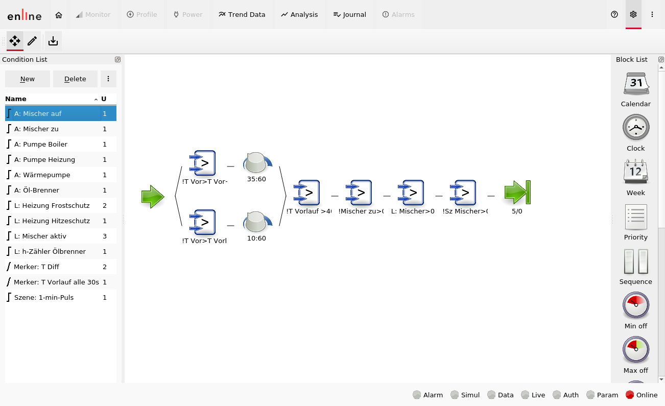Switch to the Trend Data tab
The height and width of the screenshot is (406, 665).
242,14
